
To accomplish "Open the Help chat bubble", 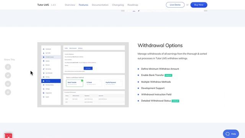I will [231, 134].
